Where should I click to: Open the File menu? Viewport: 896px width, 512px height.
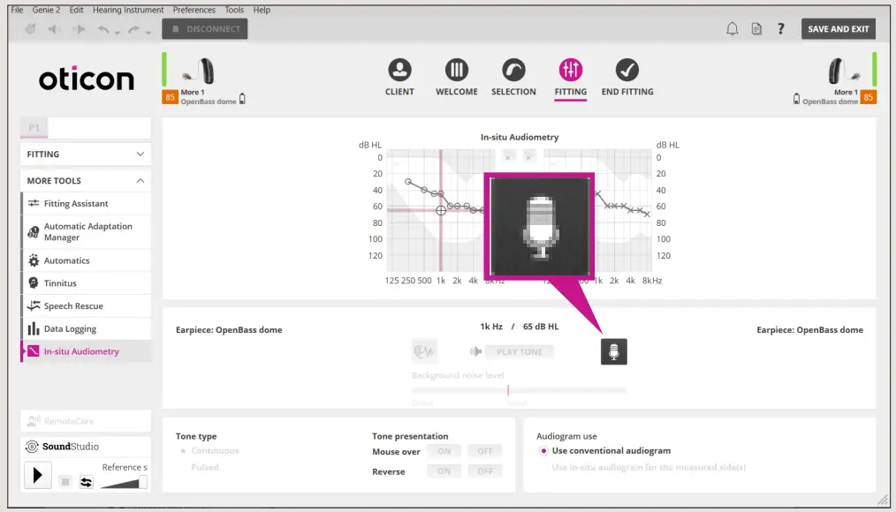[17, 10]
